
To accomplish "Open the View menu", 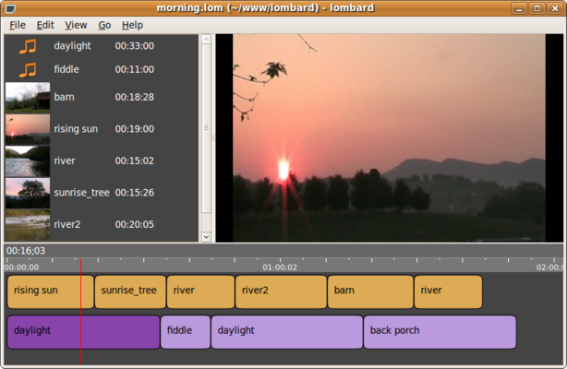I will [76, 25].
